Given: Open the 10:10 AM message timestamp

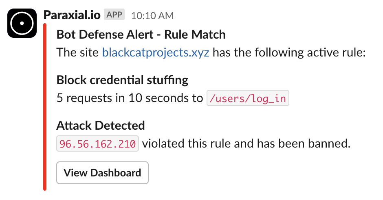Looking at the screenshot, I should point(152,16).
